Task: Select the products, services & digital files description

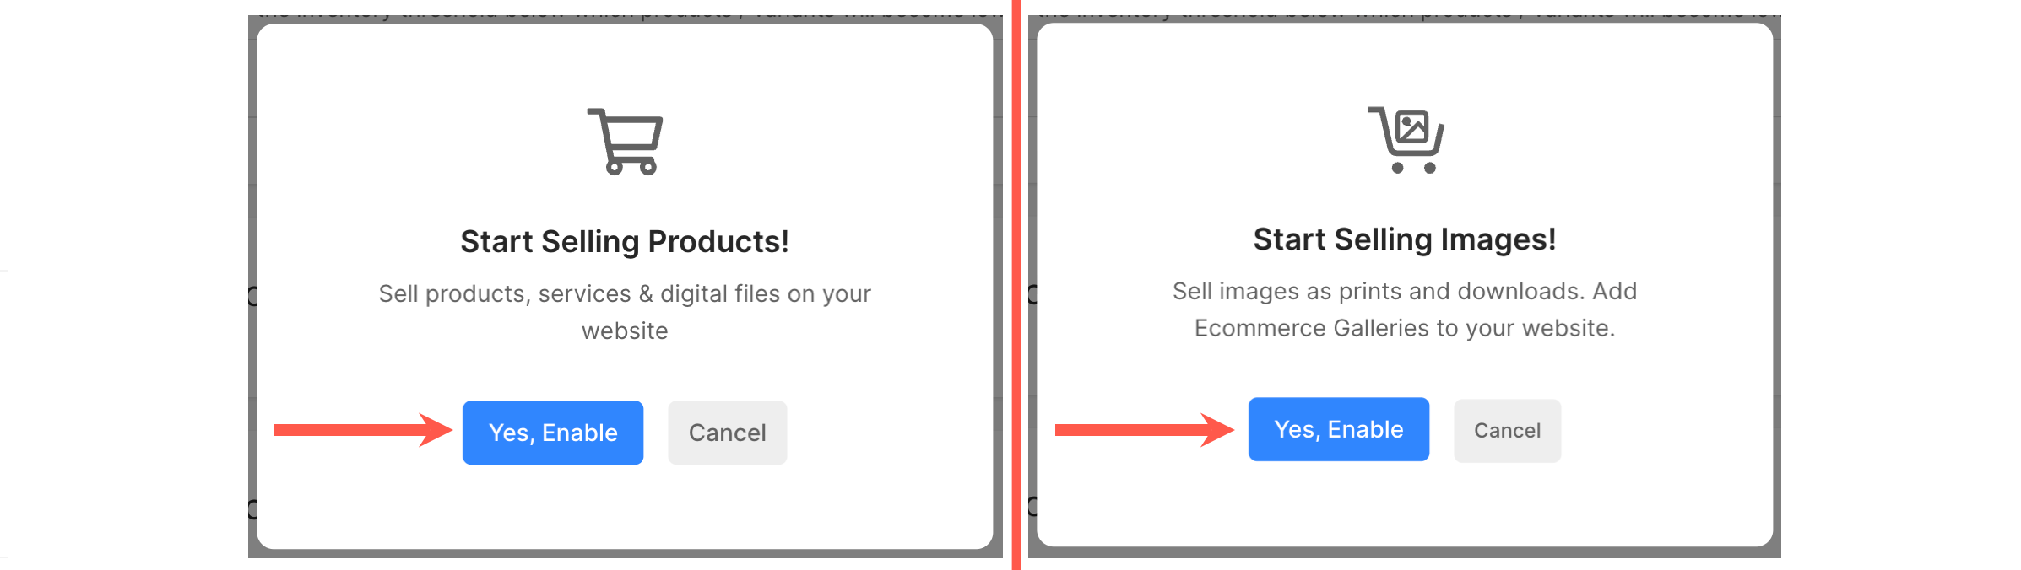Action: tap(625, 312)
